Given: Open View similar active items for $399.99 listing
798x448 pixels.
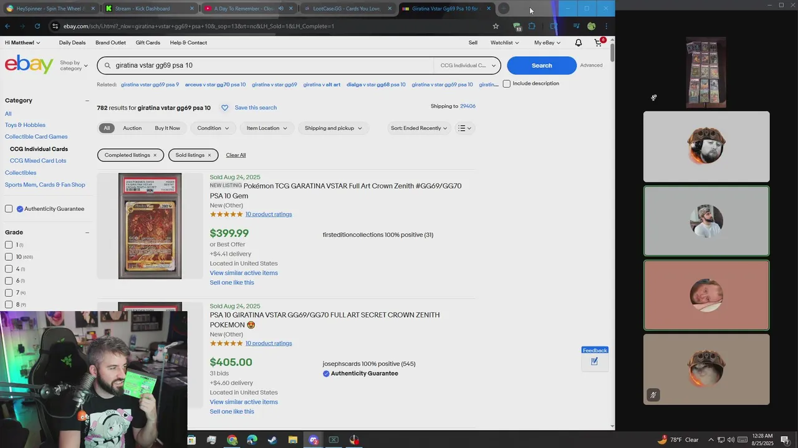Looking at the screenshot, I should pos(244,273).
